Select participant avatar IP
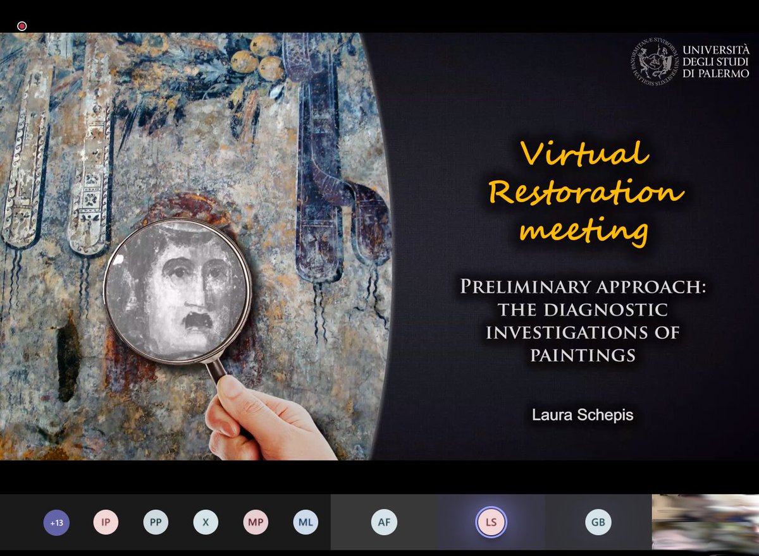The image size is (759, 556). pos(106,523)
